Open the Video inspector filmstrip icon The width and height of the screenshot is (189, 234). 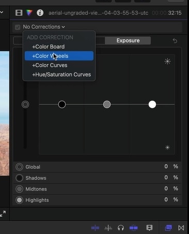click(x=19, y=13)
